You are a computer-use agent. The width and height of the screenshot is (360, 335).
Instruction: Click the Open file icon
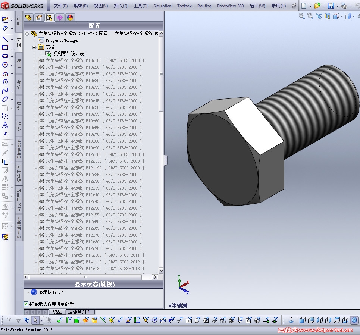click(317, 6)
